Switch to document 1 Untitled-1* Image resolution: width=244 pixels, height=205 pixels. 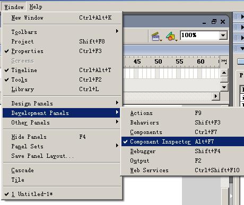(62, 194)
